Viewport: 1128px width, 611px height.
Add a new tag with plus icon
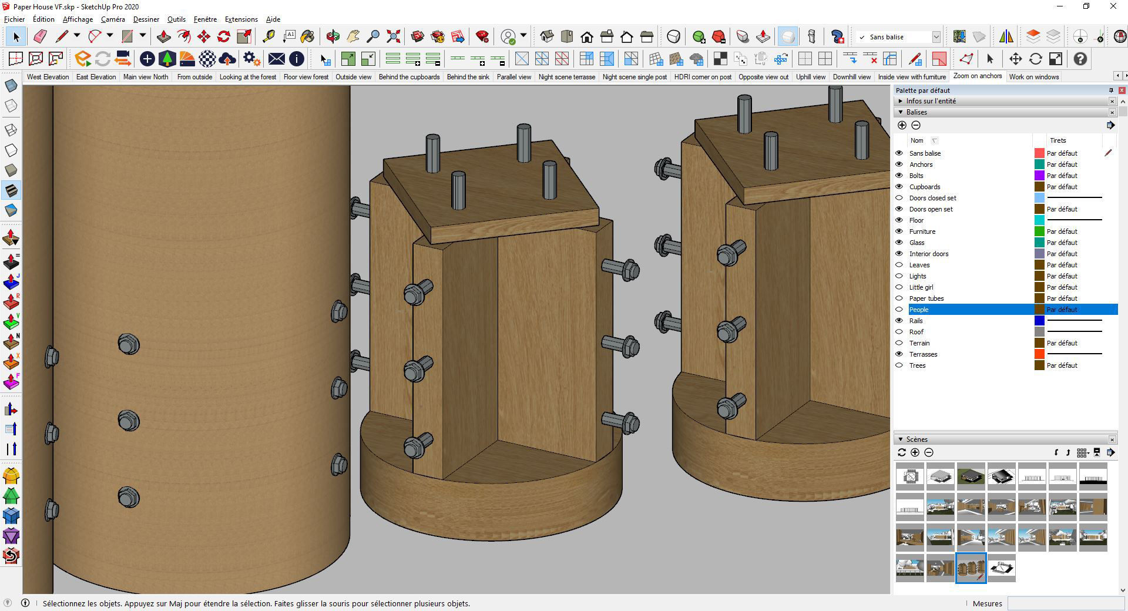[902, 125]
